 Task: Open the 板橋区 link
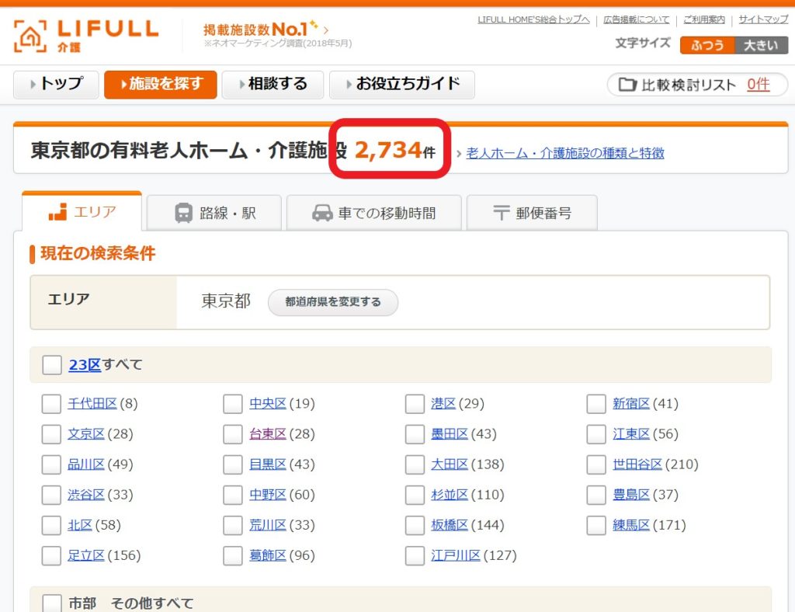pos(450,525)
